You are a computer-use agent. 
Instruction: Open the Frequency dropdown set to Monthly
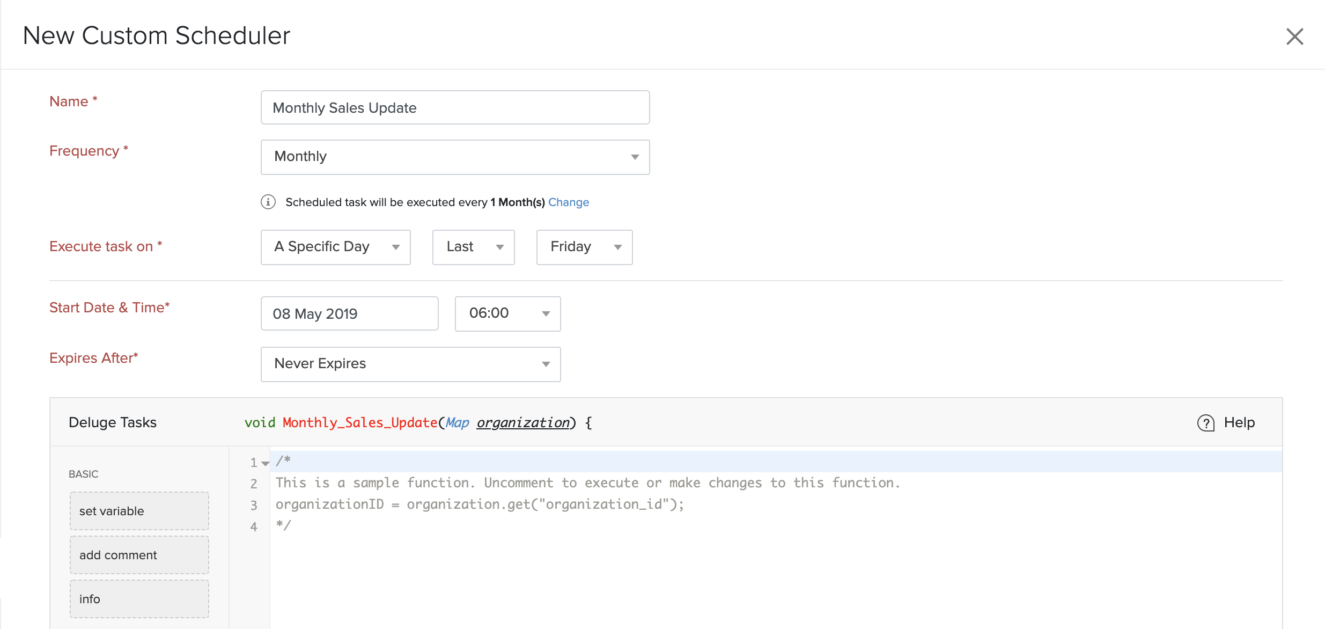[x=455, y=157]
